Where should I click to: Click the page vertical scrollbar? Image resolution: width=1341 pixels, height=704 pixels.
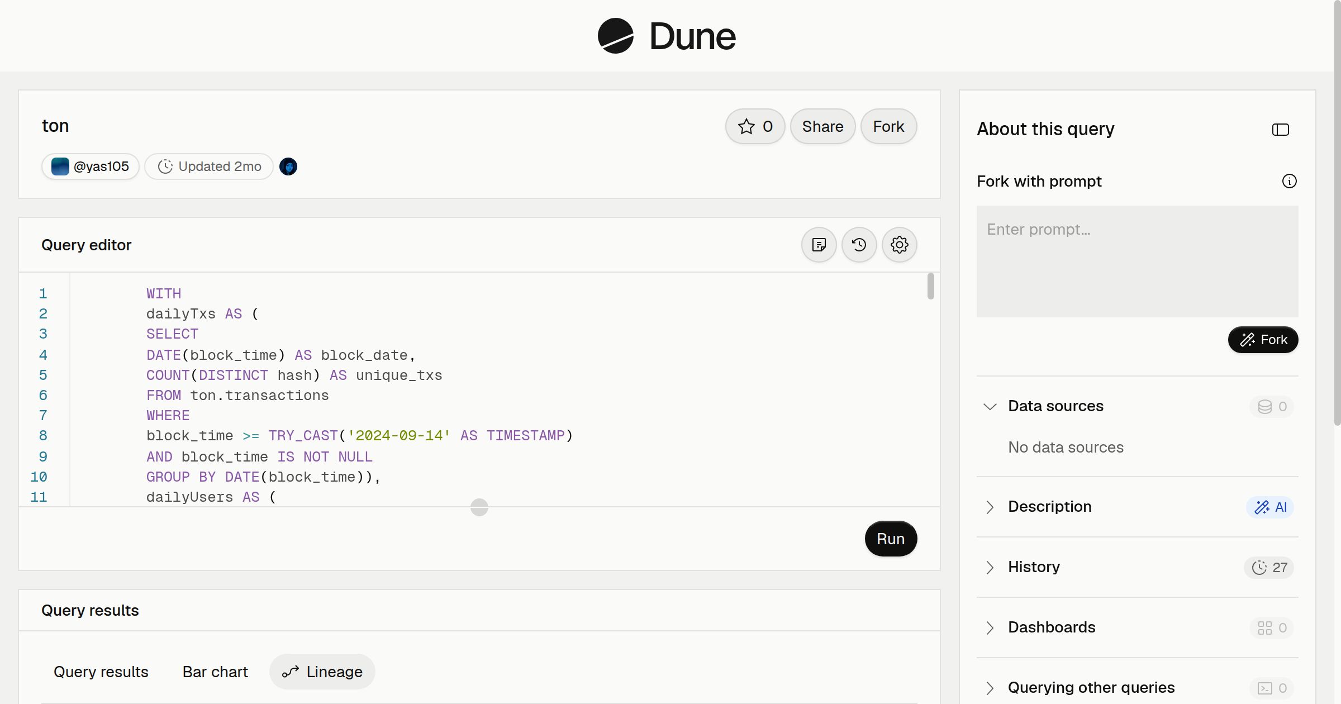[x=1337, y=212]
